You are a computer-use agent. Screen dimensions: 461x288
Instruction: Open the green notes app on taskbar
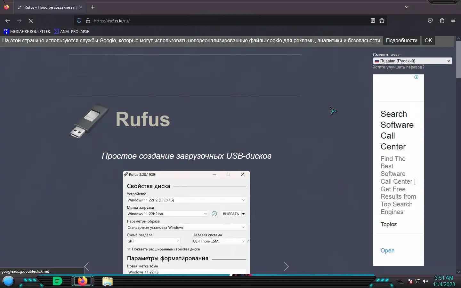[57, 281]
